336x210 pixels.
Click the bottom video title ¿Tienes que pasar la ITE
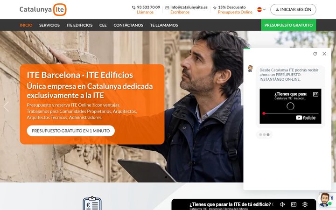point(230,204)
